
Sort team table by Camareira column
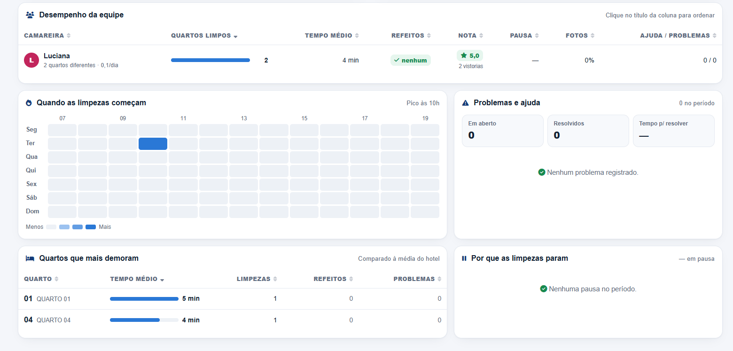[x=47, y=36]
